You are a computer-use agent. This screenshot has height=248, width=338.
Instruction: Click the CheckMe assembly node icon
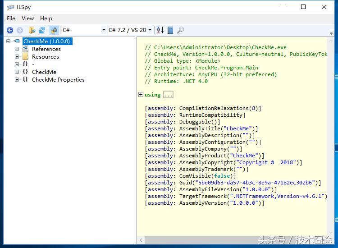coord(17,41)
